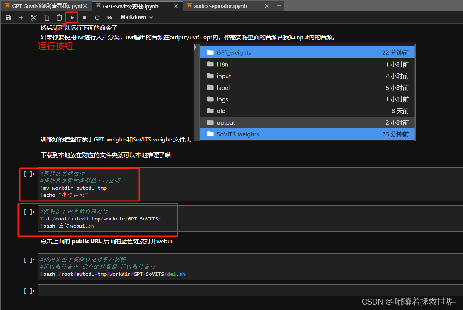Click the folder icon next to SoVITS_weights
The image size is (463, 310).
(x=210, y=134)
